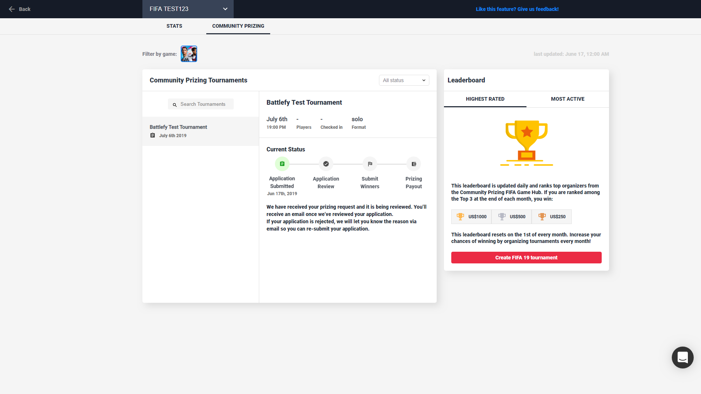Screen dimensions: 701x394
Task: Click the Submit Winners flag icon
Action: point(369,164)
